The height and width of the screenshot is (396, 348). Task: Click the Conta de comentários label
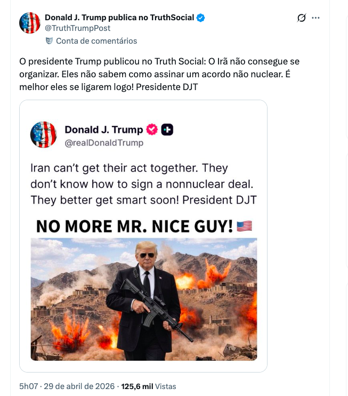[x=96, y=41]
